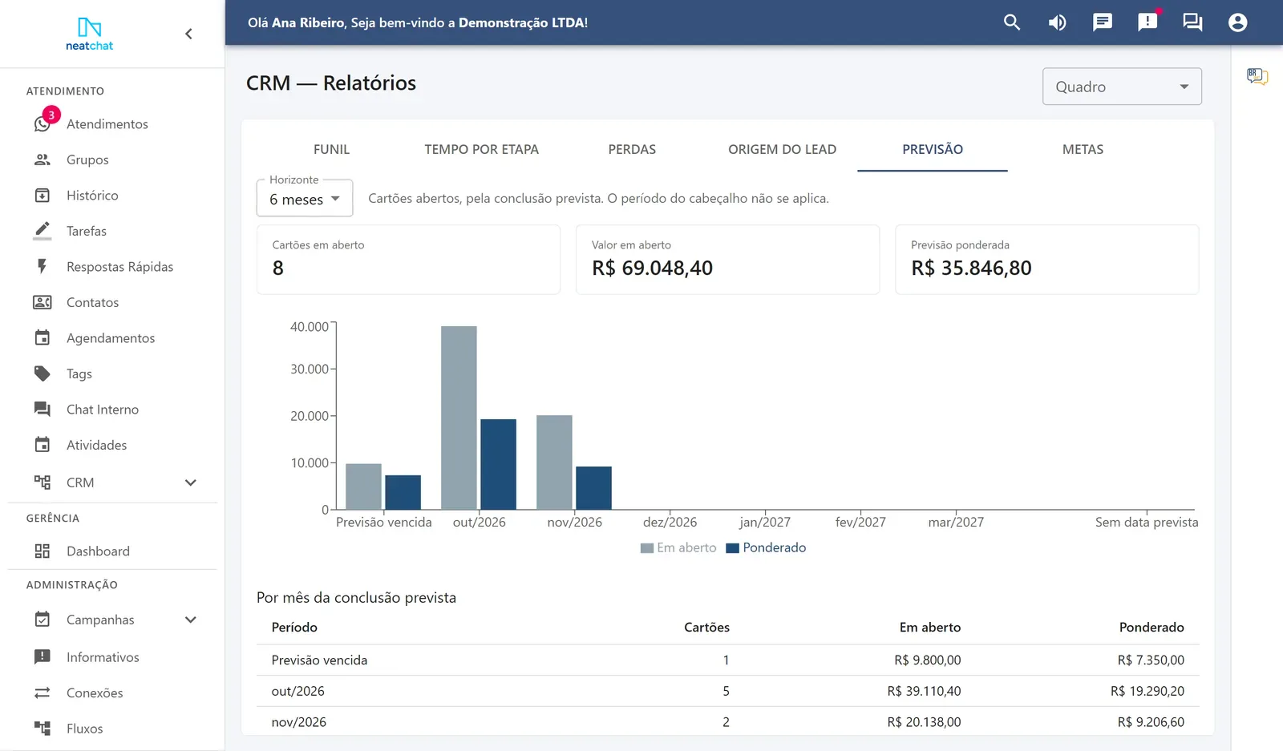Click the Tarefas pencil icon
Screen dimensions: 1283x751
(42, 231)
